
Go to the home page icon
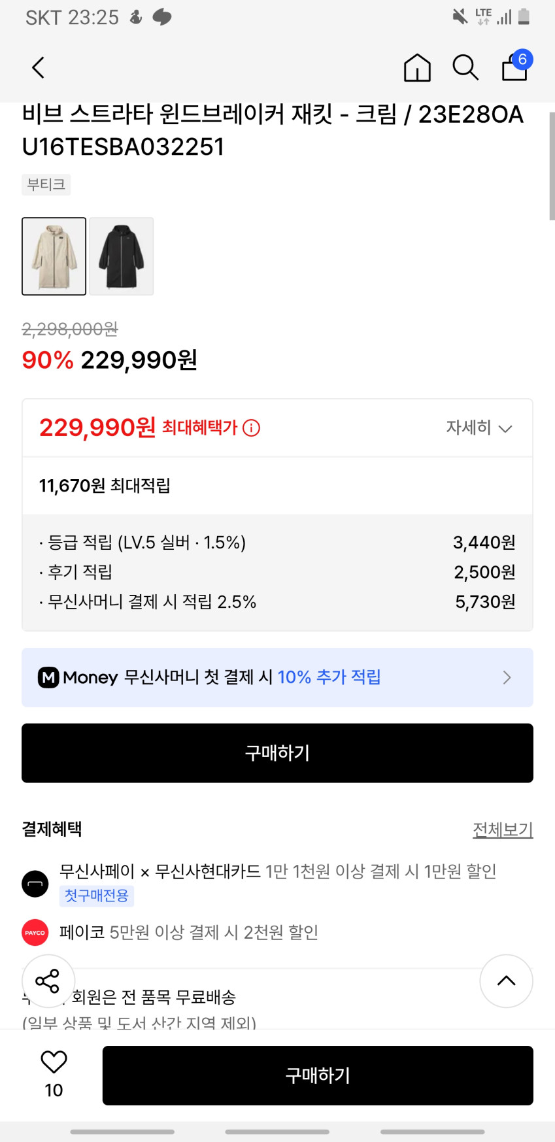click(x=417, y=67)
